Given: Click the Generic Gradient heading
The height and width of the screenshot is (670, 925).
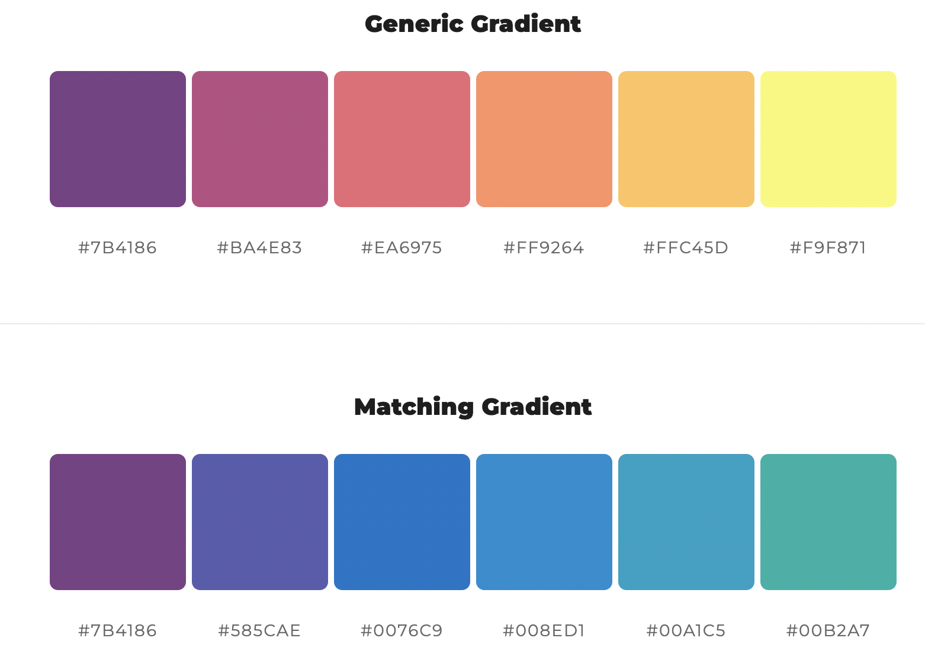Looking at the screenshot, I should click(473, 24).
